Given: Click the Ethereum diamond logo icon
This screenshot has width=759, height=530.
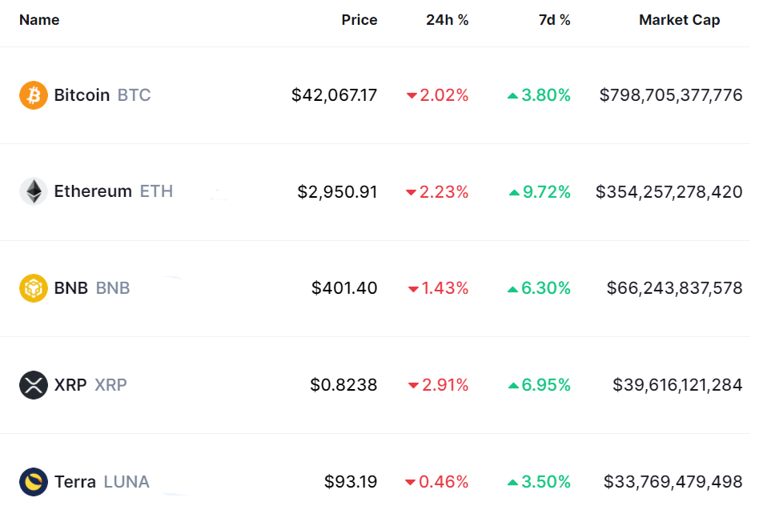Looking at the screenshot, I should (34, 191).
